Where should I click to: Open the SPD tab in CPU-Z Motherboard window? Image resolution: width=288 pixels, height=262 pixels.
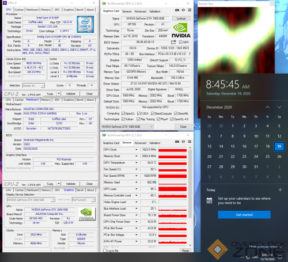coord(57,100)
